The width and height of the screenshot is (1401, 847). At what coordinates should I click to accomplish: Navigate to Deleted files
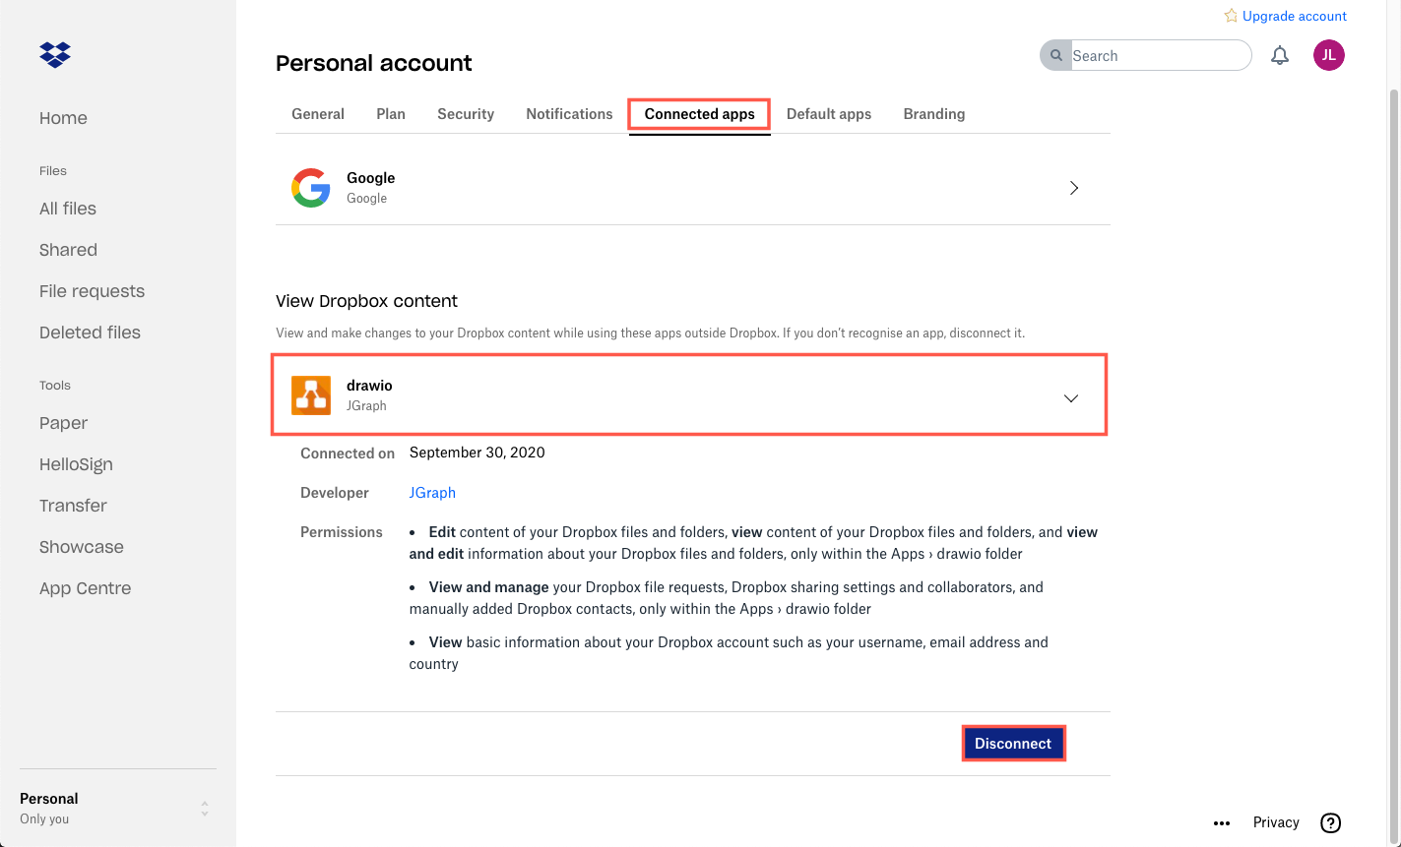90,332
